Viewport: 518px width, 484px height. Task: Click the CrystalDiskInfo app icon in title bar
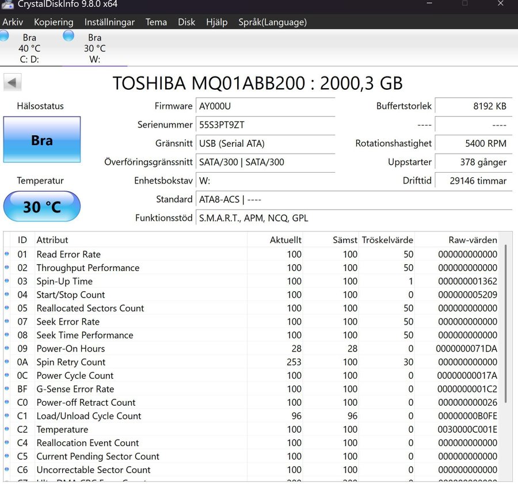[7, 4]
